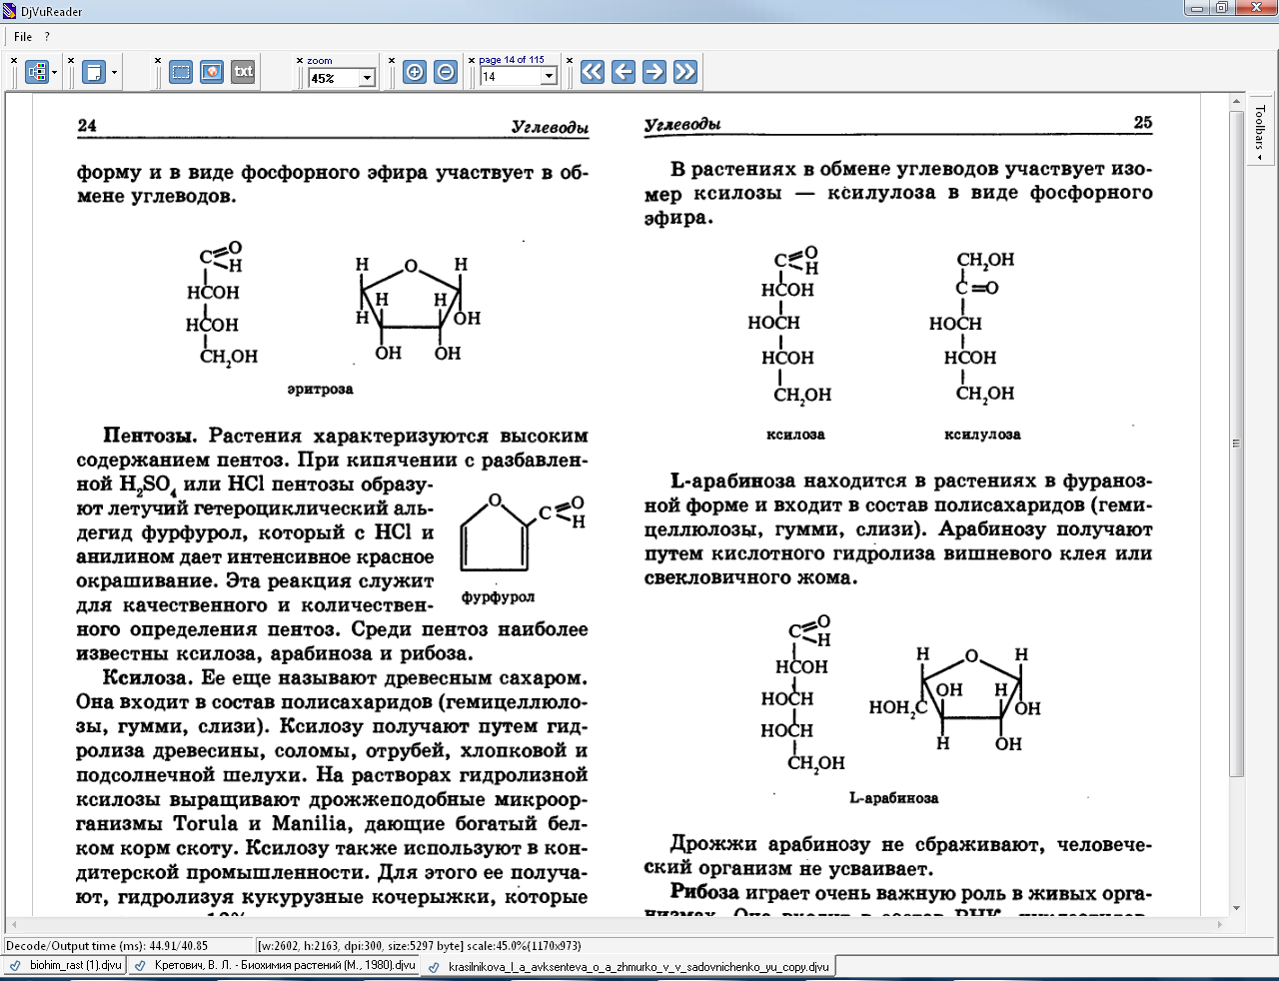The height and width of the screenshot is (981, 1279).
Task: Expand the vertical Toolbars side panel
Action: coord(1260,133)
